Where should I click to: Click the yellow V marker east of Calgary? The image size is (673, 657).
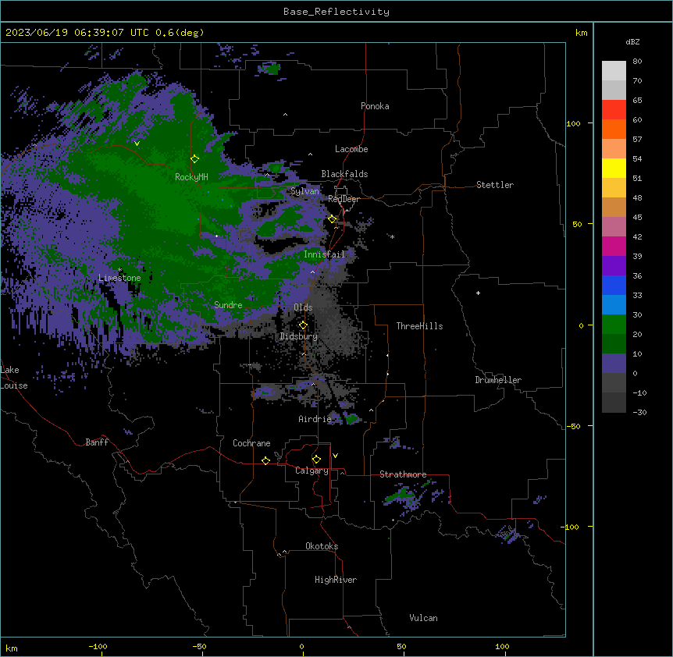click(335, 456)
